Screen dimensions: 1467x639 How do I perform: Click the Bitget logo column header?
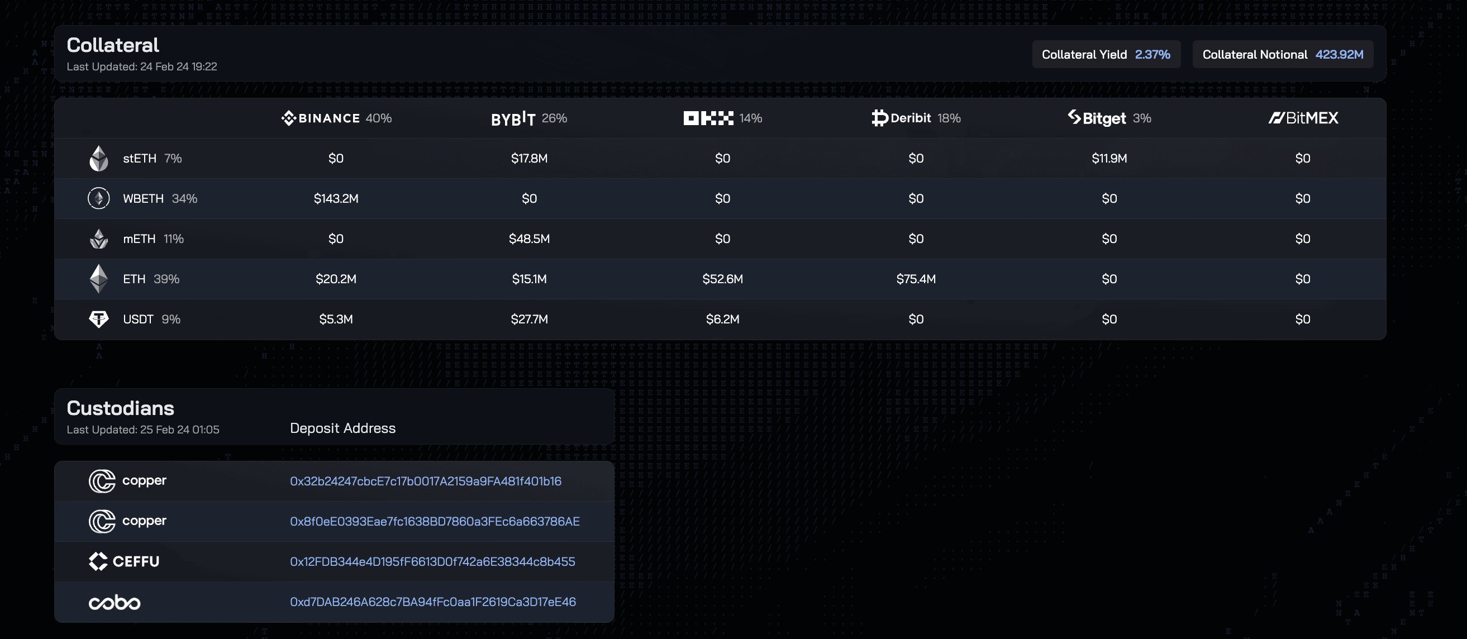pyautogui.click(x=1096, y=118)
